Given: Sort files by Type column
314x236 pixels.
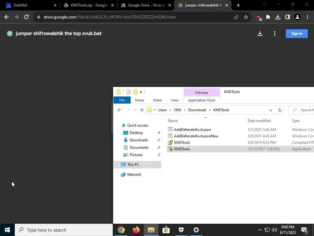Looking at the screenshot, I should click(302, 120).
